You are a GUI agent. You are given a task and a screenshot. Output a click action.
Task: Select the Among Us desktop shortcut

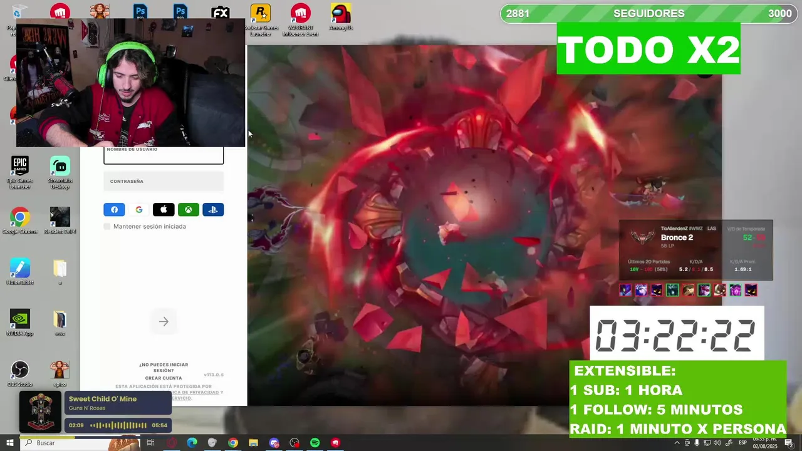[x=341, y=18]
